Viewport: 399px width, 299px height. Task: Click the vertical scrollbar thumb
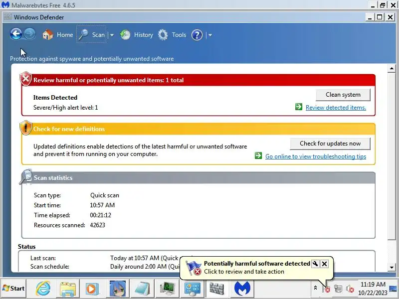tap(392, 155)
